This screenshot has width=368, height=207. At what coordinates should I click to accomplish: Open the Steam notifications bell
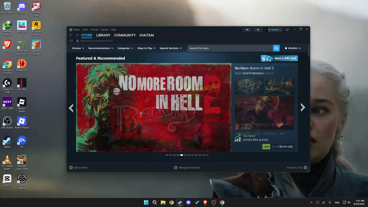click(258, 30)
